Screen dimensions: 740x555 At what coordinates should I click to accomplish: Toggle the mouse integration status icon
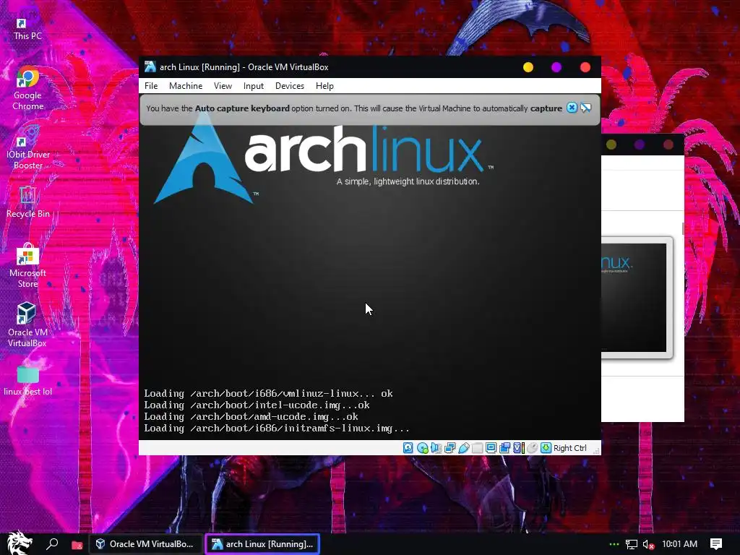[533, 448]
